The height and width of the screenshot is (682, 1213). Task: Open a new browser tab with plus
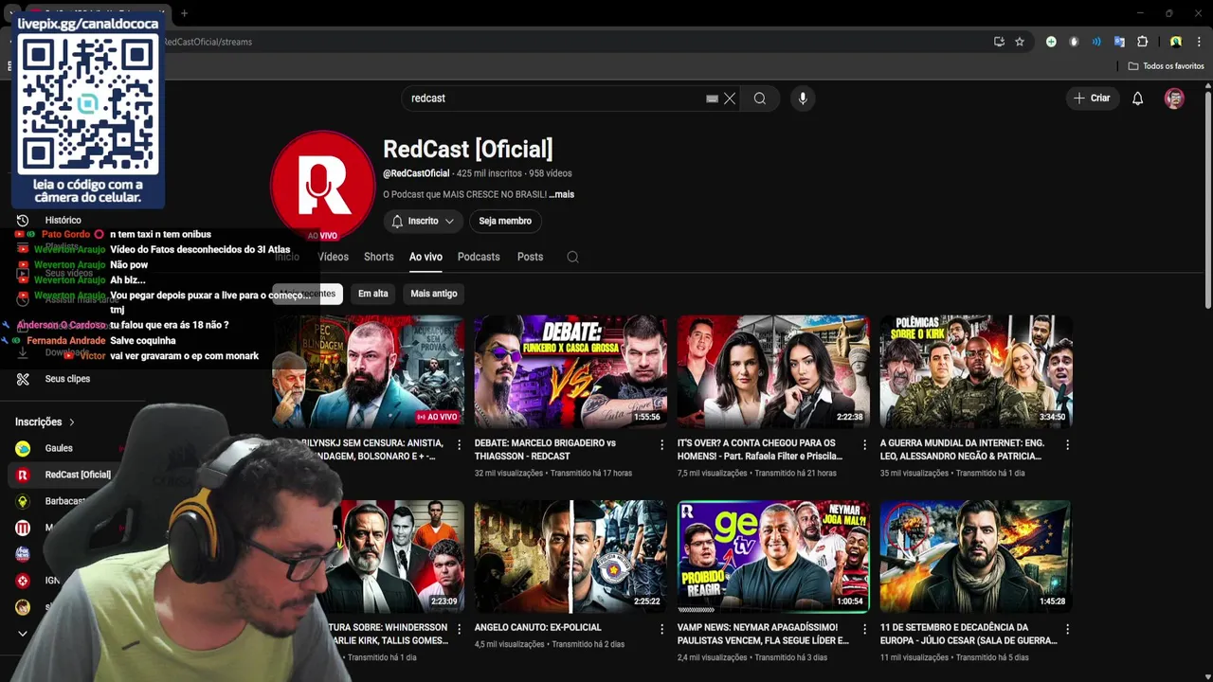184,13
